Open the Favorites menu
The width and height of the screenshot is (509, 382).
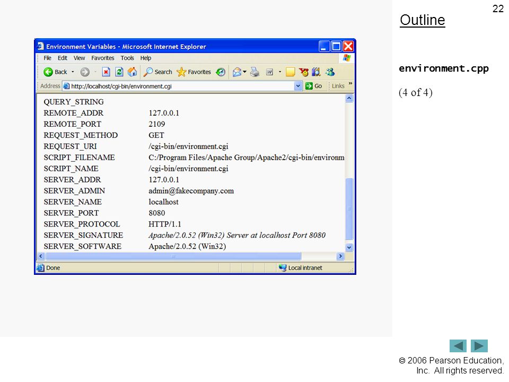tap(102, 58)
